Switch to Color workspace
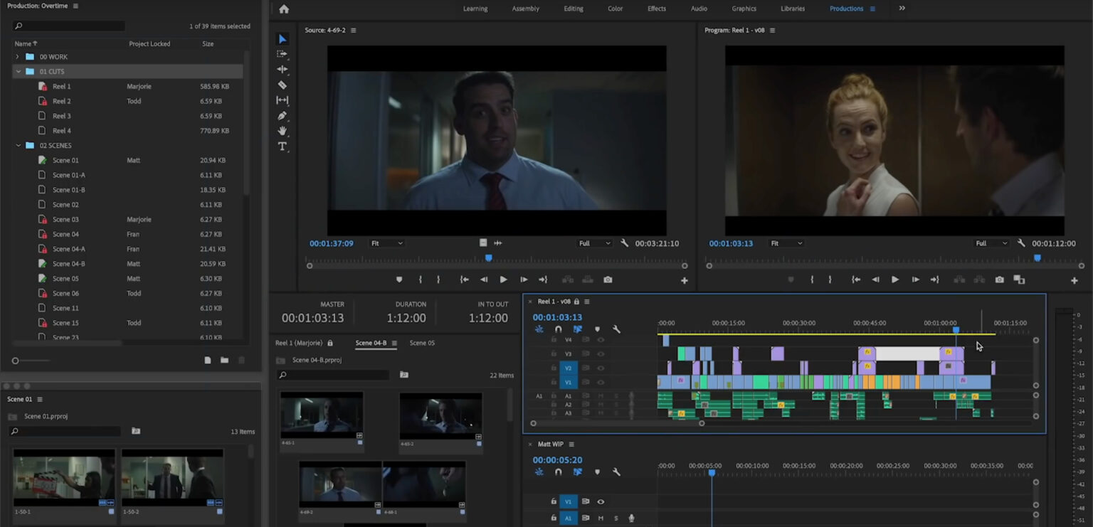Viewport: 1093px width, 527px height. click(615, 9)
